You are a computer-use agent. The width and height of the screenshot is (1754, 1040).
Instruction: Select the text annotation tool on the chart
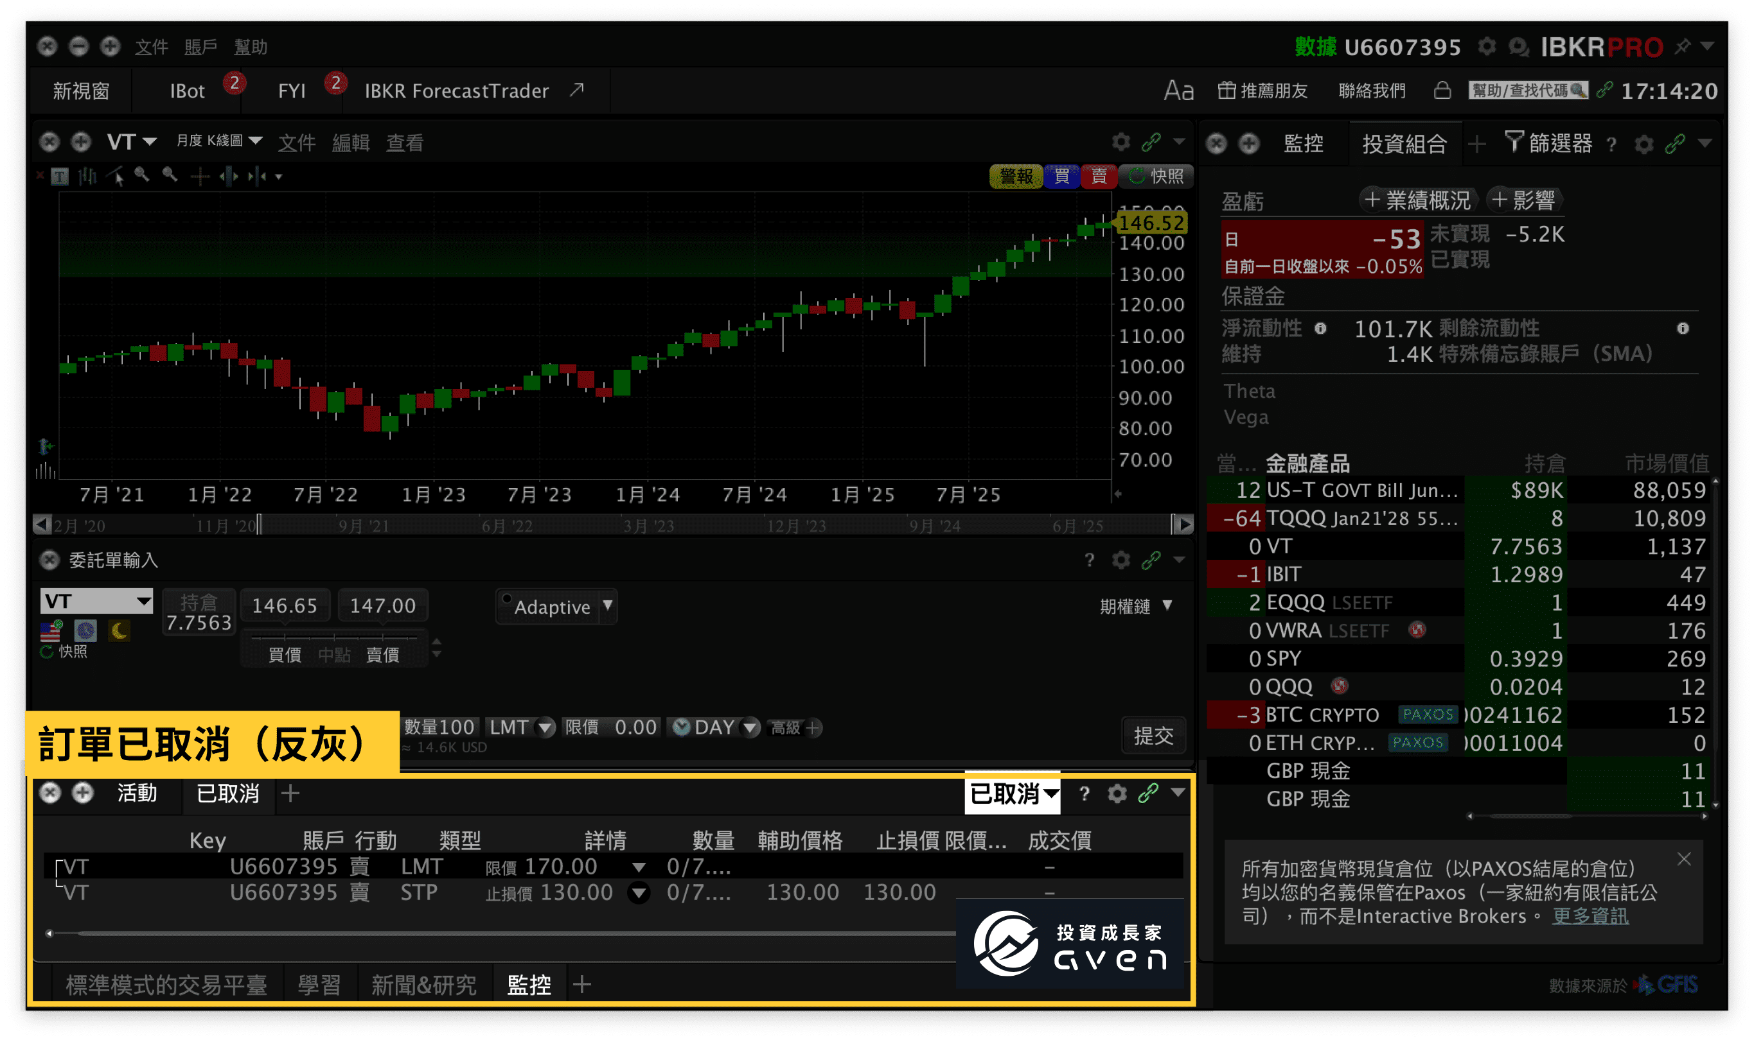click(x=60, y=177)
